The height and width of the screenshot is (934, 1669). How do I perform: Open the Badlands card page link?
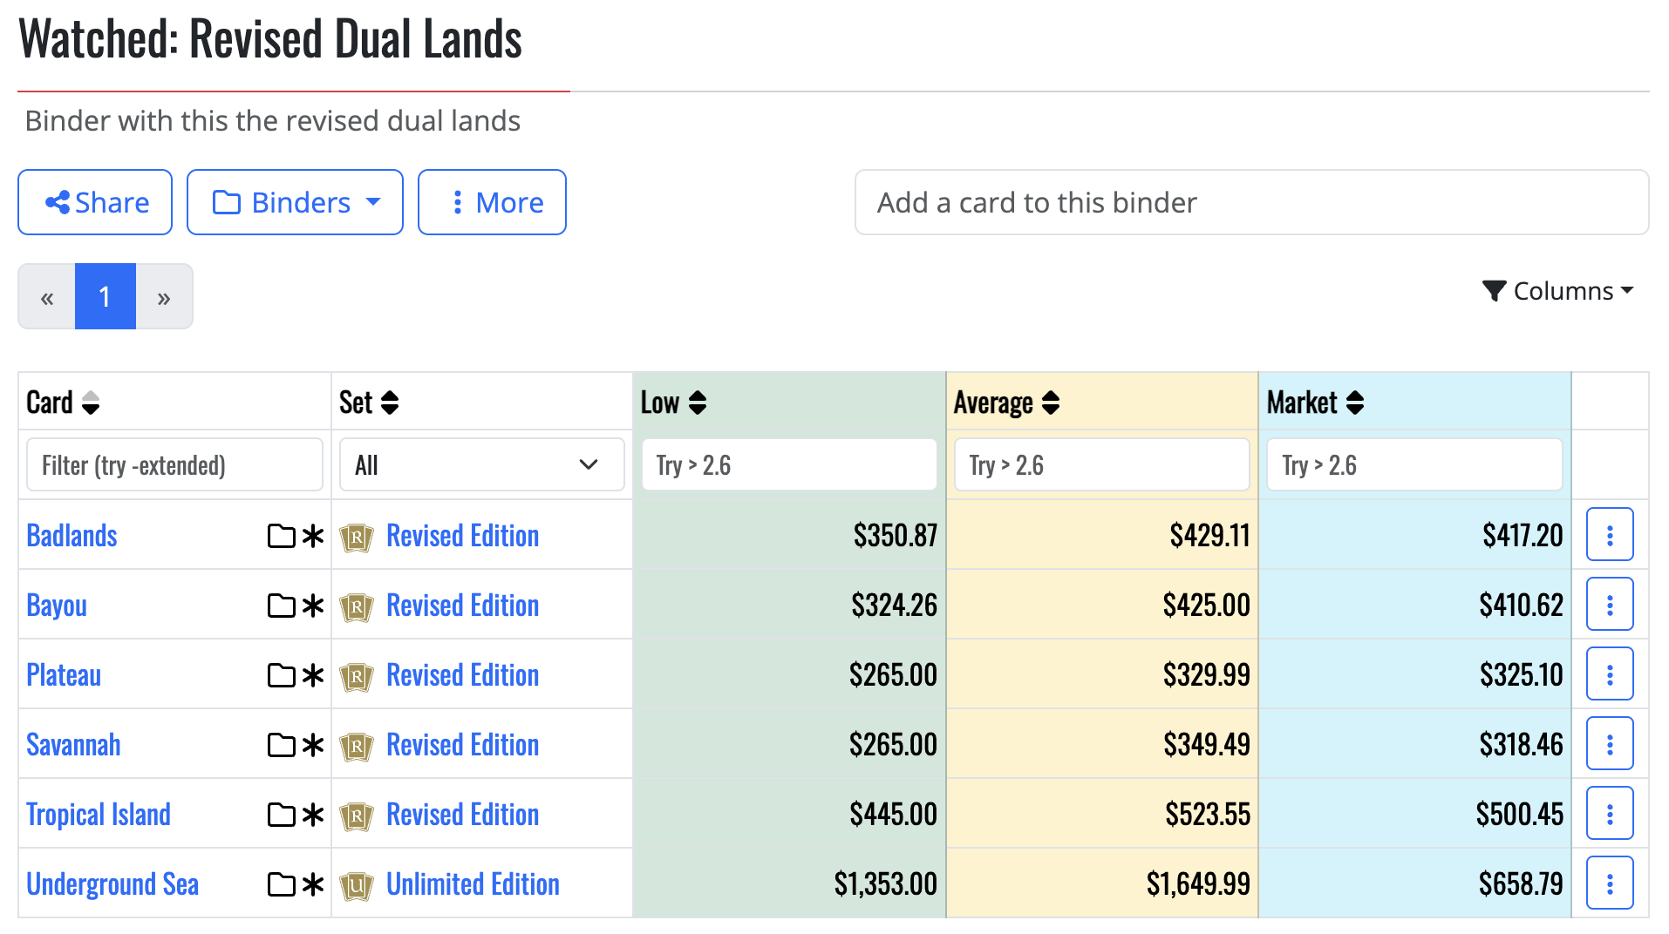[x=72, y=535]
